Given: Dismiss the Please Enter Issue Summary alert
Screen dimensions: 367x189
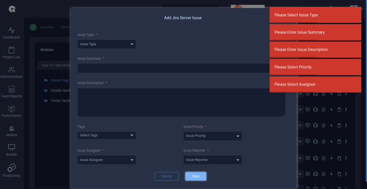Looking at the screenshot, I should pyautogui.click(x=315, y=32).
